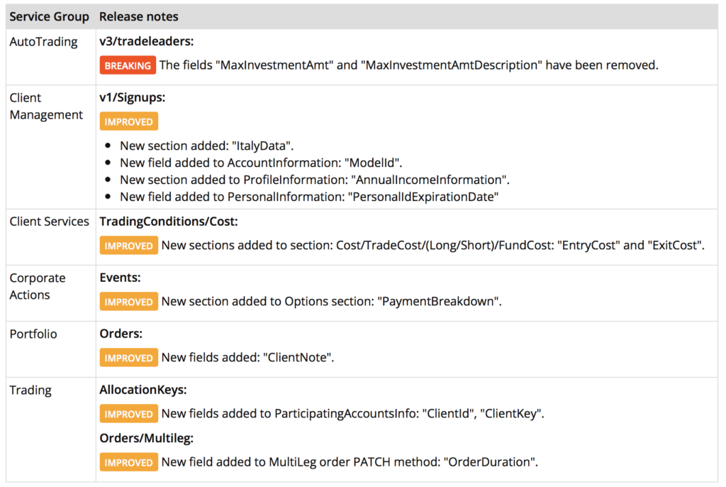The height and width of the screenshot is (487, 726).
Task: Click the Orders/Multileg heading
Action: (x=147, y=439)
